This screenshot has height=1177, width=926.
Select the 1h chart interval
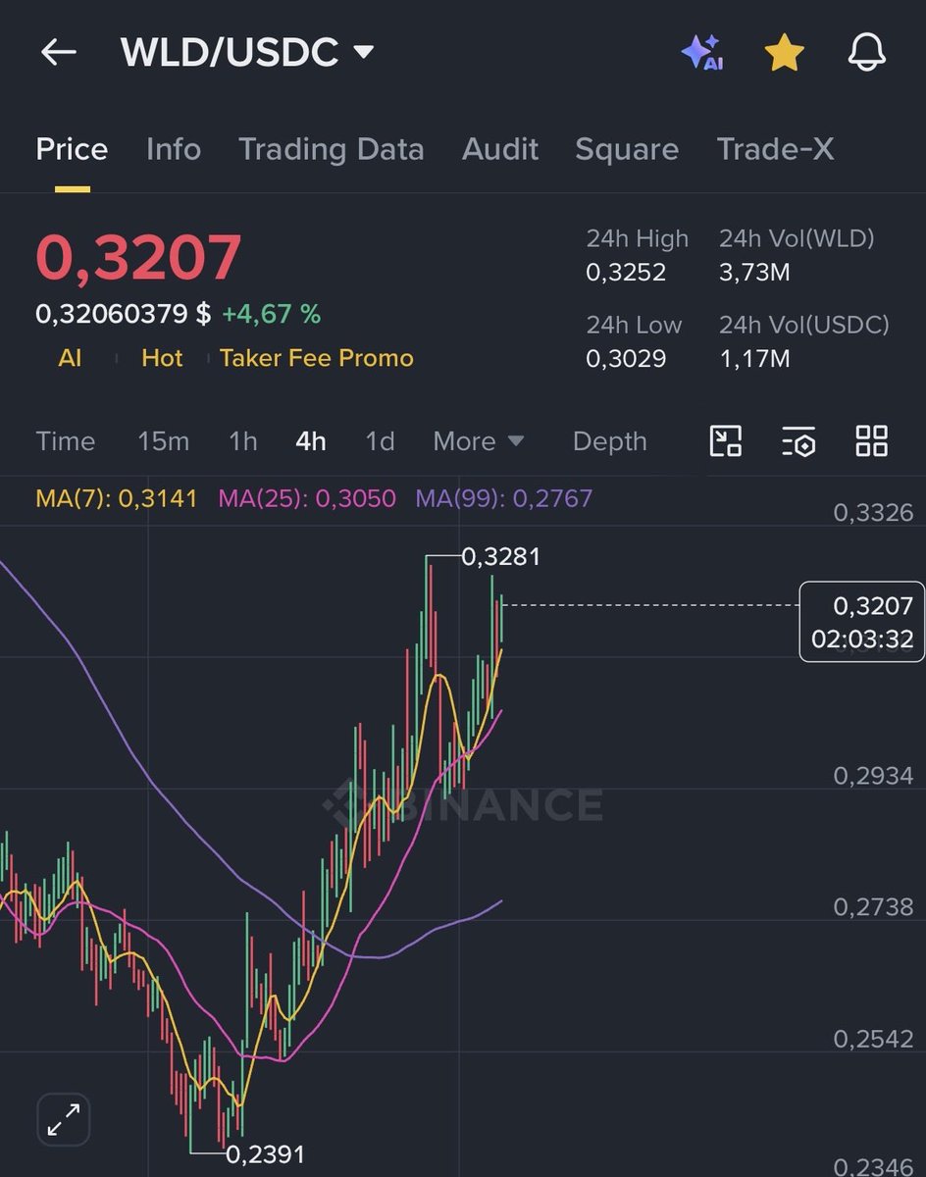click(x=242, y=441)
